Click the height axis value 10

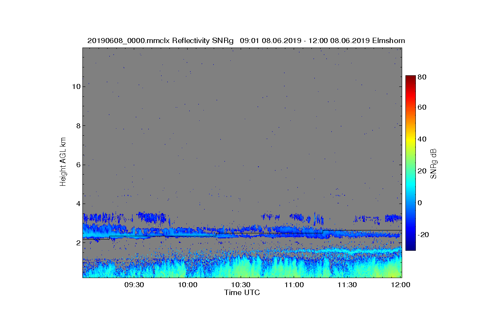point(75,86)
